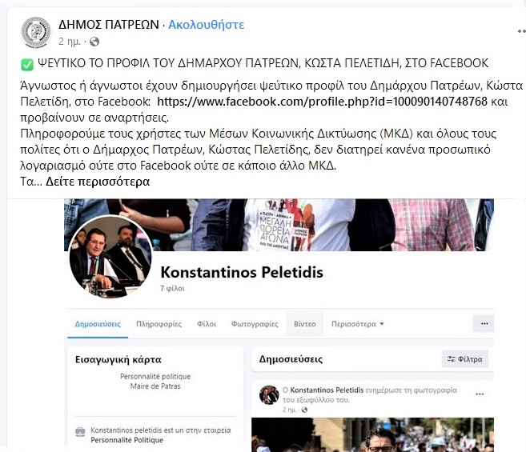
Task: Select the Βίντεο tab
Action: [304, 323]
